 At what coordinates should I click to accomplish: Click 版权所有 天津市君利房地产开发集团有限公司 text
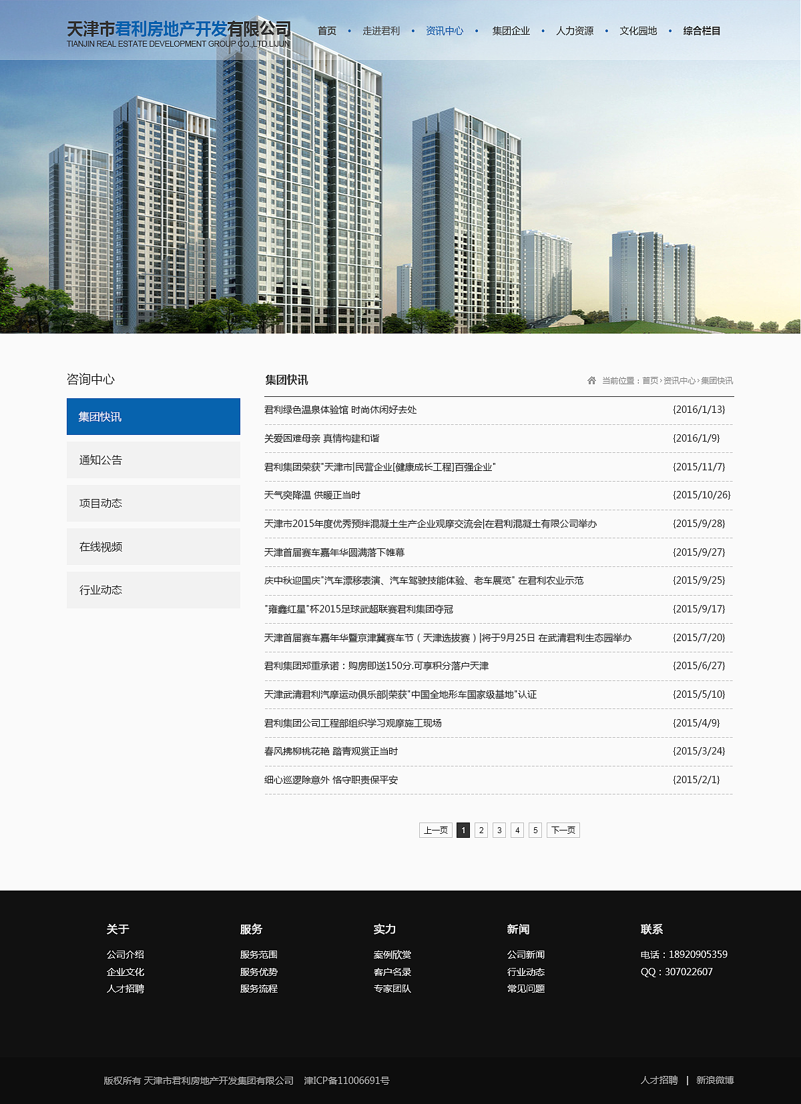(198, 1081)
